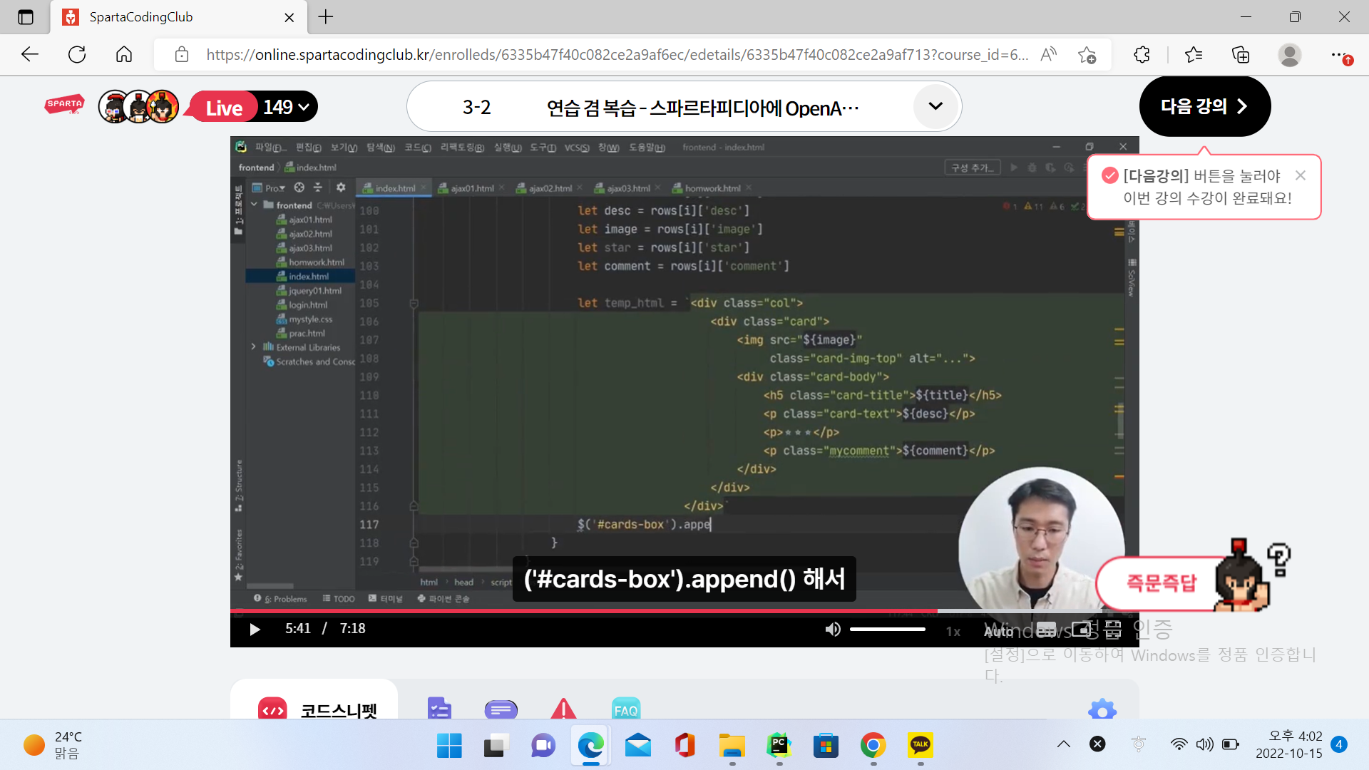This screenshot has width=1369, height=770.
Task: Select the SpartaCodingClub browser tab
Action: (x=178, y=17)
